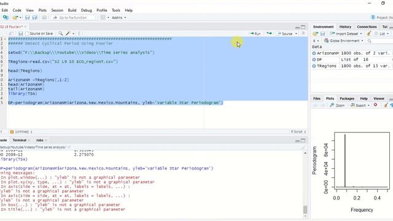393x221 pixels.
Task: Open the Tools menu
Action: [116, 10]
